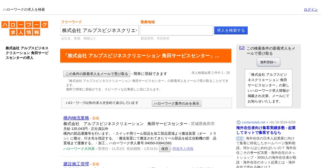
Task: Click the contentslab.net advertiser link
Action: click(x=254, y=122)
